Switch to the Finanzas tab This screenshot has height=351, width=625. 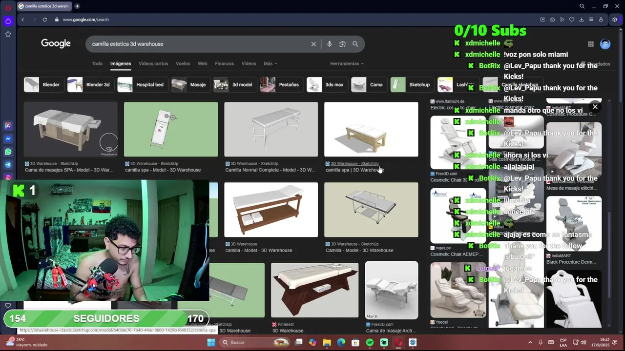[224, 63]
